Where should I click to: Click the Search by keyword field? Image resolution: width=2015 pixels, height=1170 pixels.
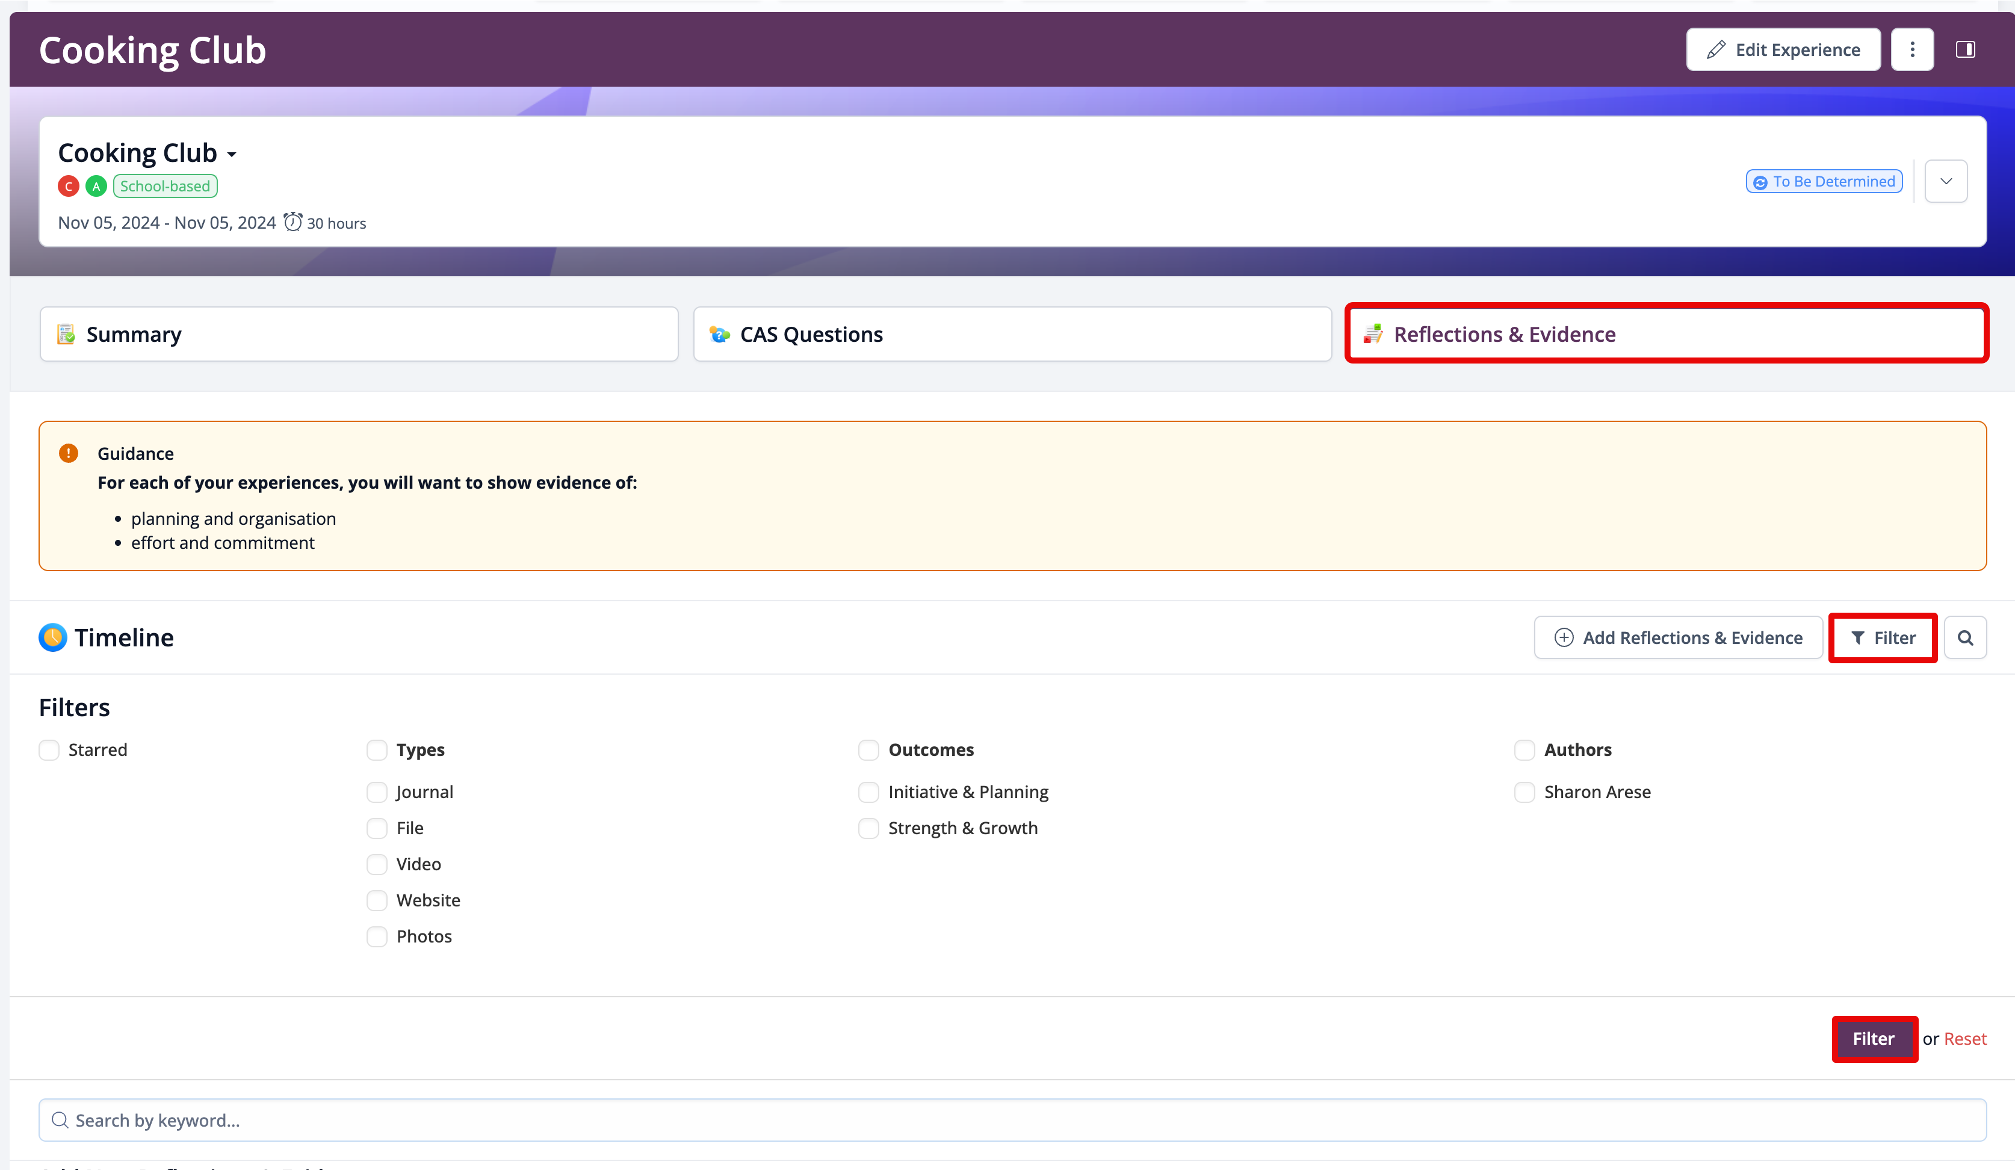point(1012,1119)
